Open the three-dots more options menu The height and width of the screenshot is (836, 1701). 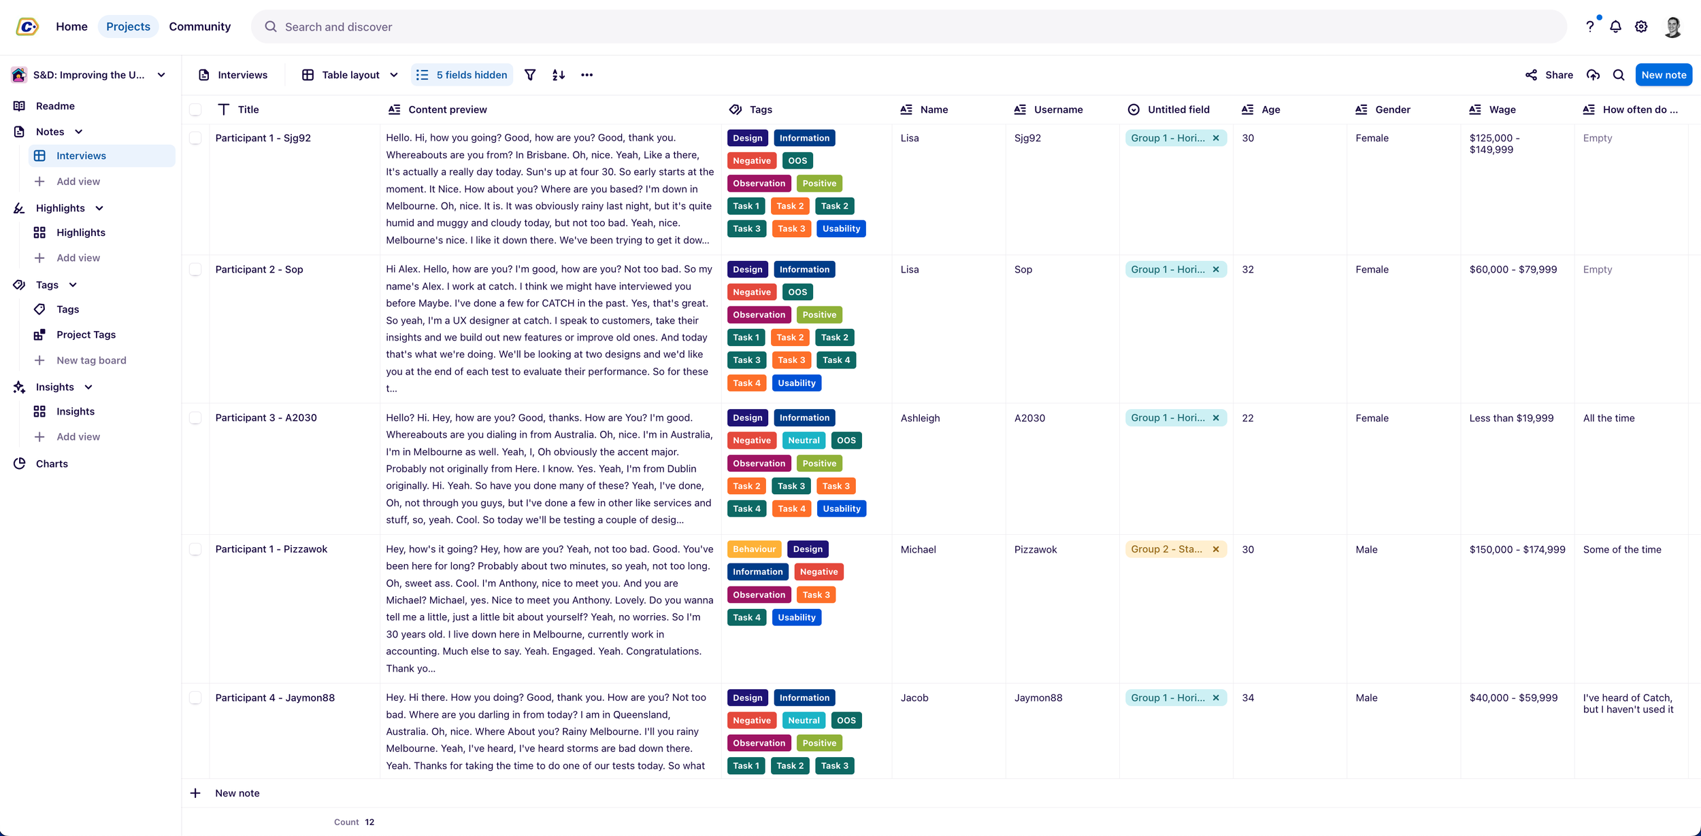point(587,75)
